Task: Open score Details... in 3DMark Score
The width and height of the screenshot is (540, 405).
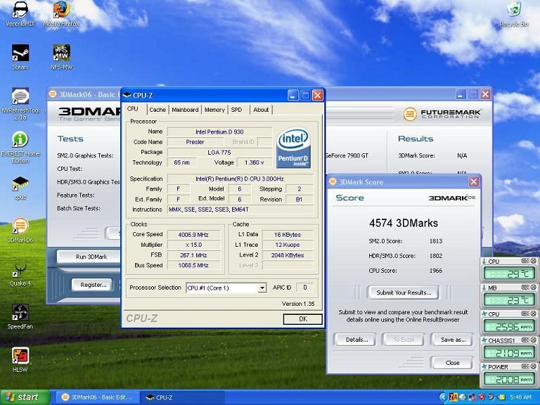Action: pyautogui.click(x=356, y=340)
